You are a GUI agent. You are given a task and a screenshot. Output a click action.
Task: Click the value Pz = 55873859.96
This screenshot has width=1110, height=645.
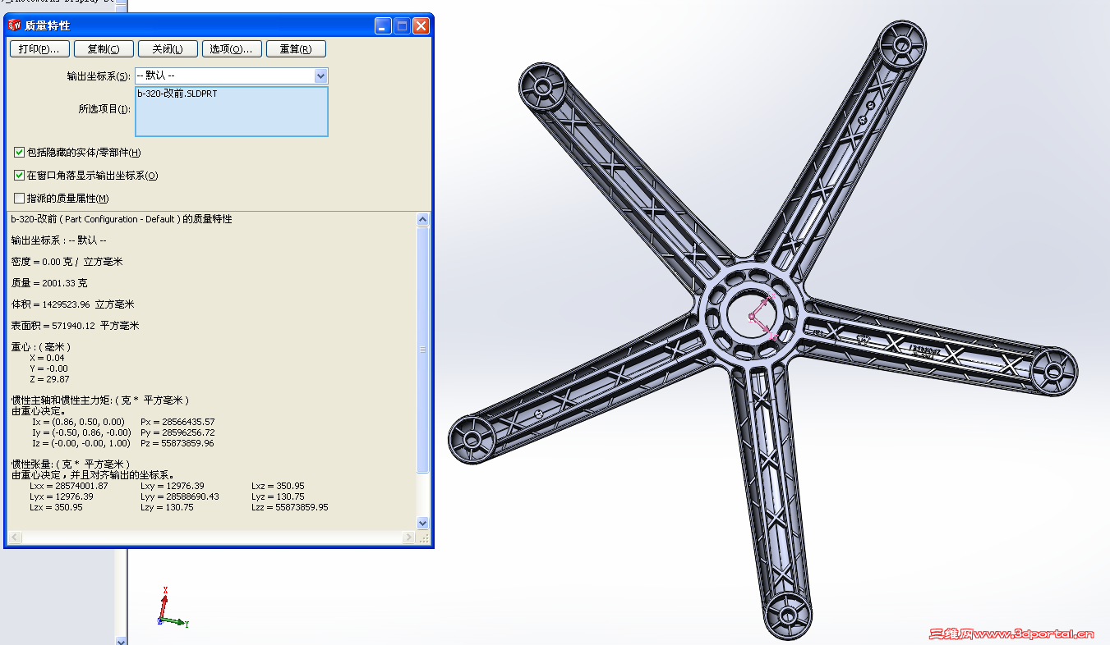point(177,443)
